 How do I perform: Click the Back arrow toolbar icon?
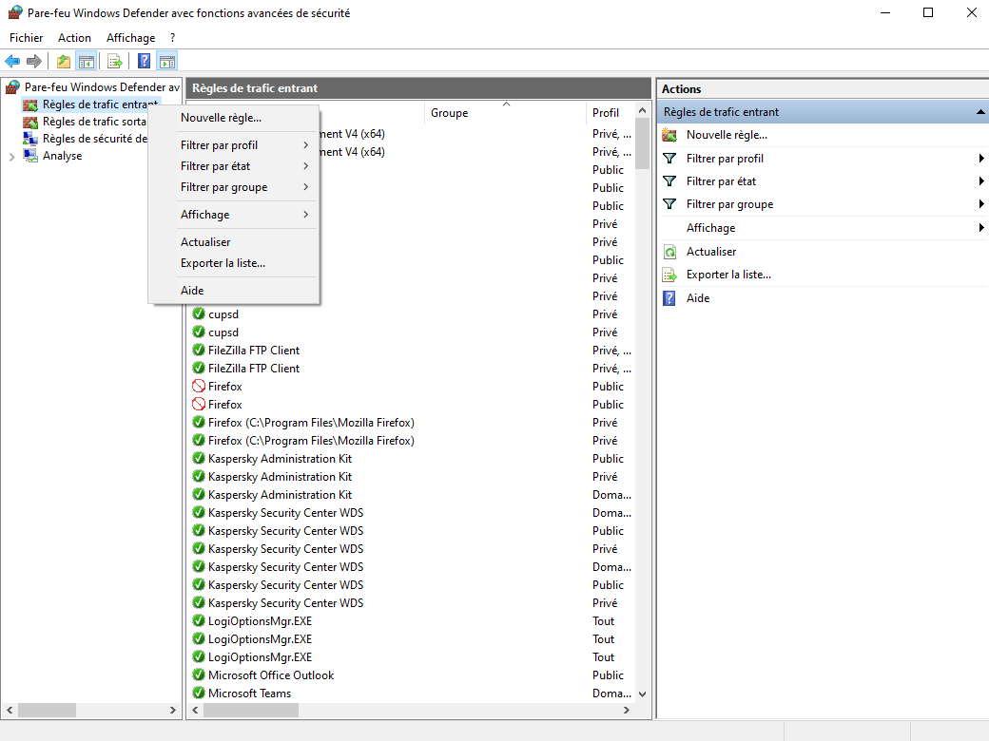click(12, 61)
